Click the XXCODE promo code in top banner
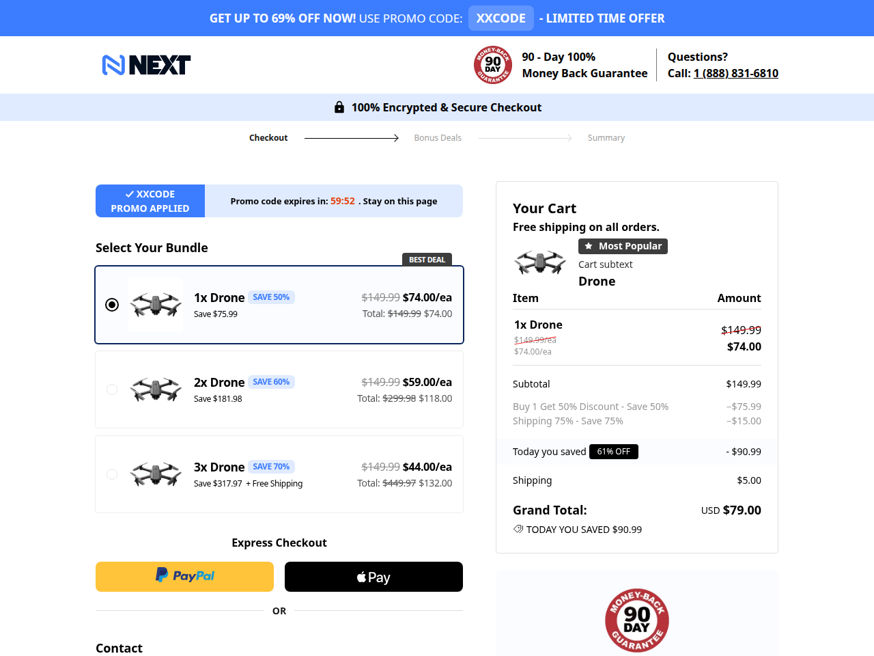874x656 pixels. 501,18
